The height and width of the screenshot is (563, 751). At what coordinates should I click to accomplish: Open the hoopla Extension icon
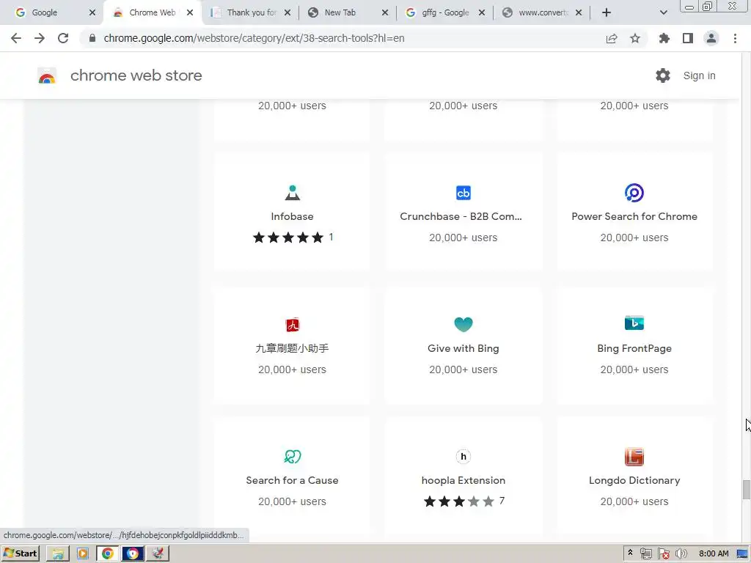tap(464, 456)
